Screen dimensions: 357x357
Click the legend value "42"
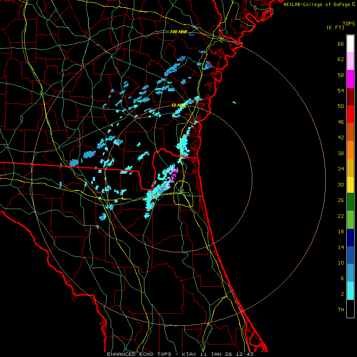341,138
